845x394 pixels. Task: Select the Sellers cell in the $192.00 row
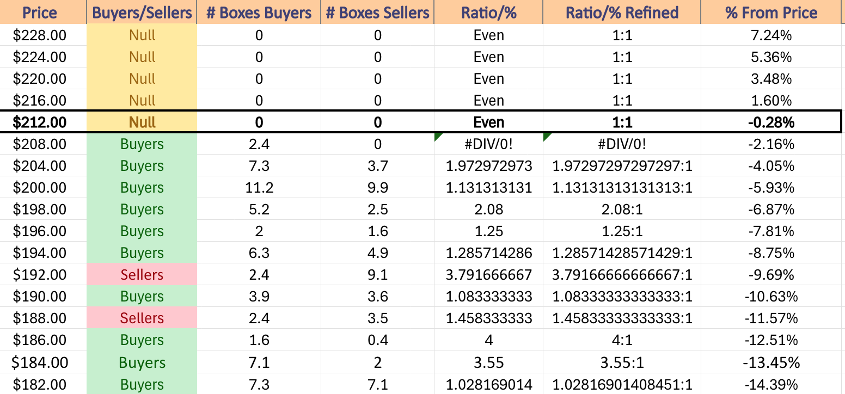pyautogui.click(x=142, y=274)
